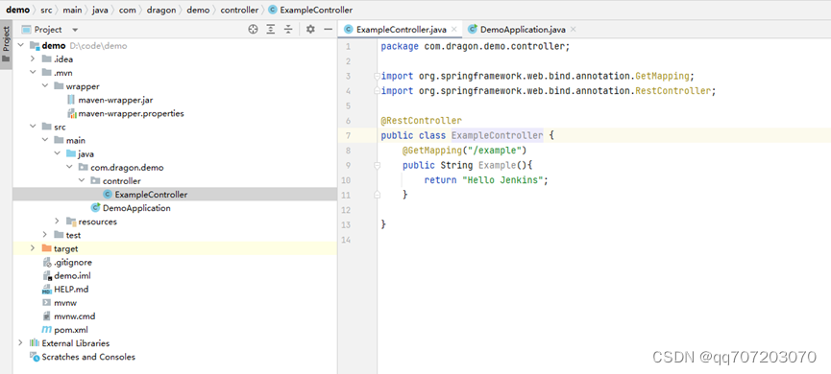Image resolution: width=831 pixels, height=374 pixels.
Task: Select mvnw.cmd file
Action: (74, 316)
